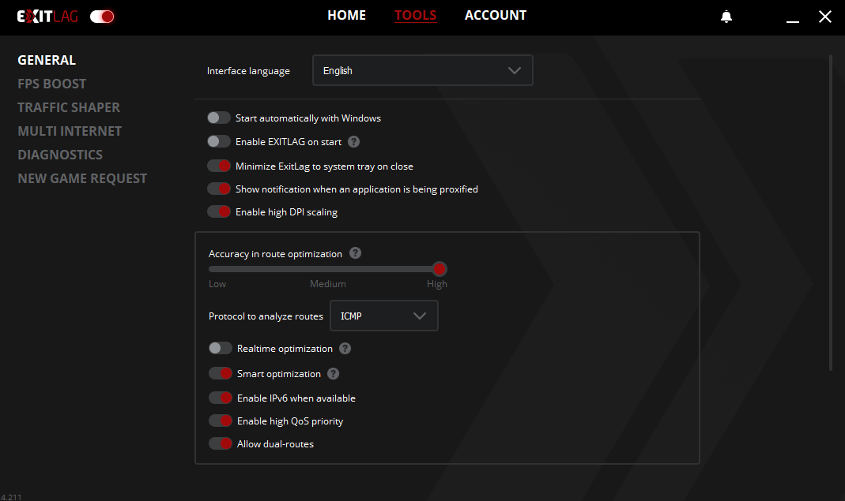Open the DIAGNOSTICS section

60,155
